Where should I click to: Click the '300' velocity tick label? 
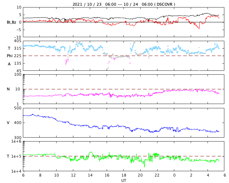pos(18,138)
